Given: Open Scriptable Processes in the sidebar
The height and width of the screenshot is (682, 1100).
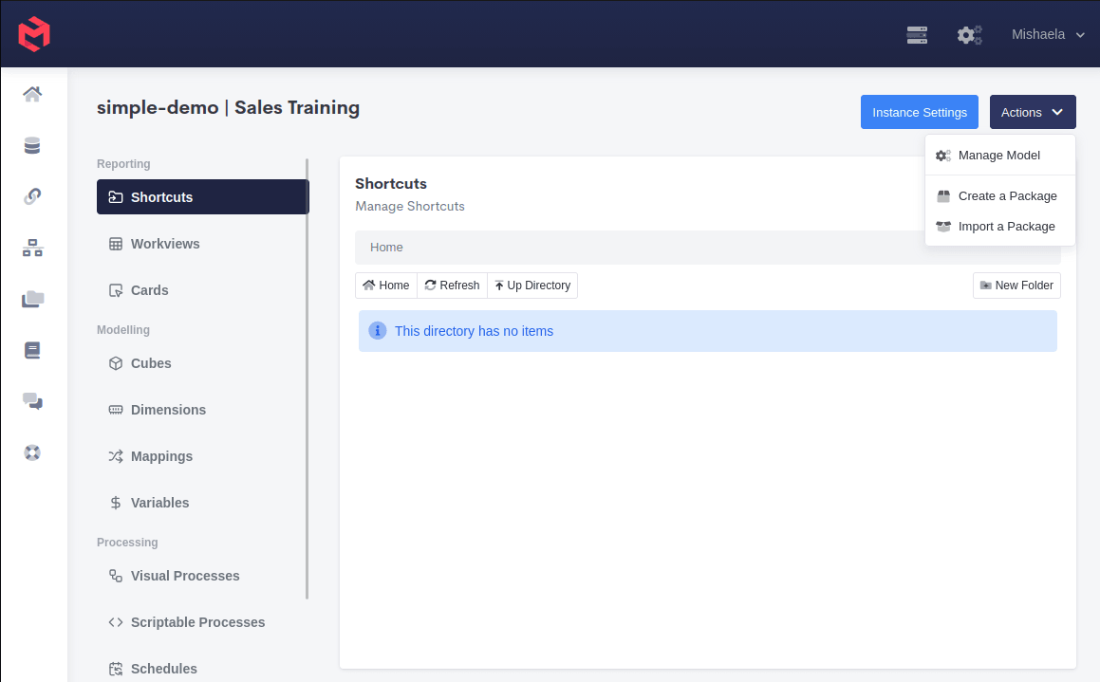Looking at the screenshot, I should [x=202, y=622].
